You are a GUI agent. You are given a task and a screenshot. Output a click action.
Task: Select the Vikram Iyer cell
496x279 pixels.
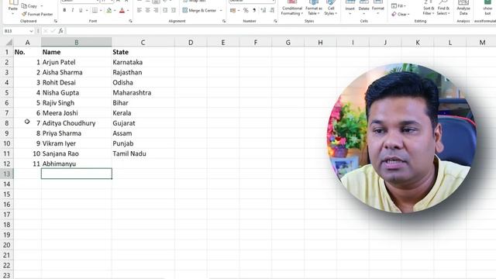pos(76,143)
